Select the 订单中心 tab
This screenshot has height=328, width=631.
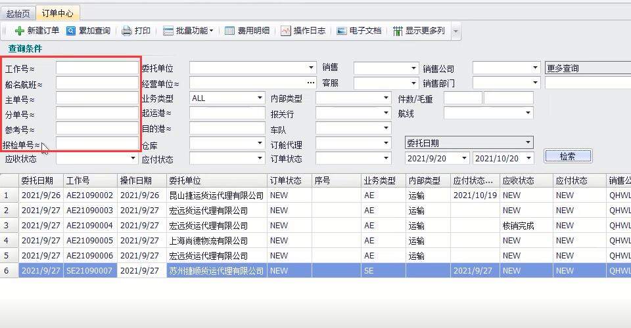coord(57,13)
